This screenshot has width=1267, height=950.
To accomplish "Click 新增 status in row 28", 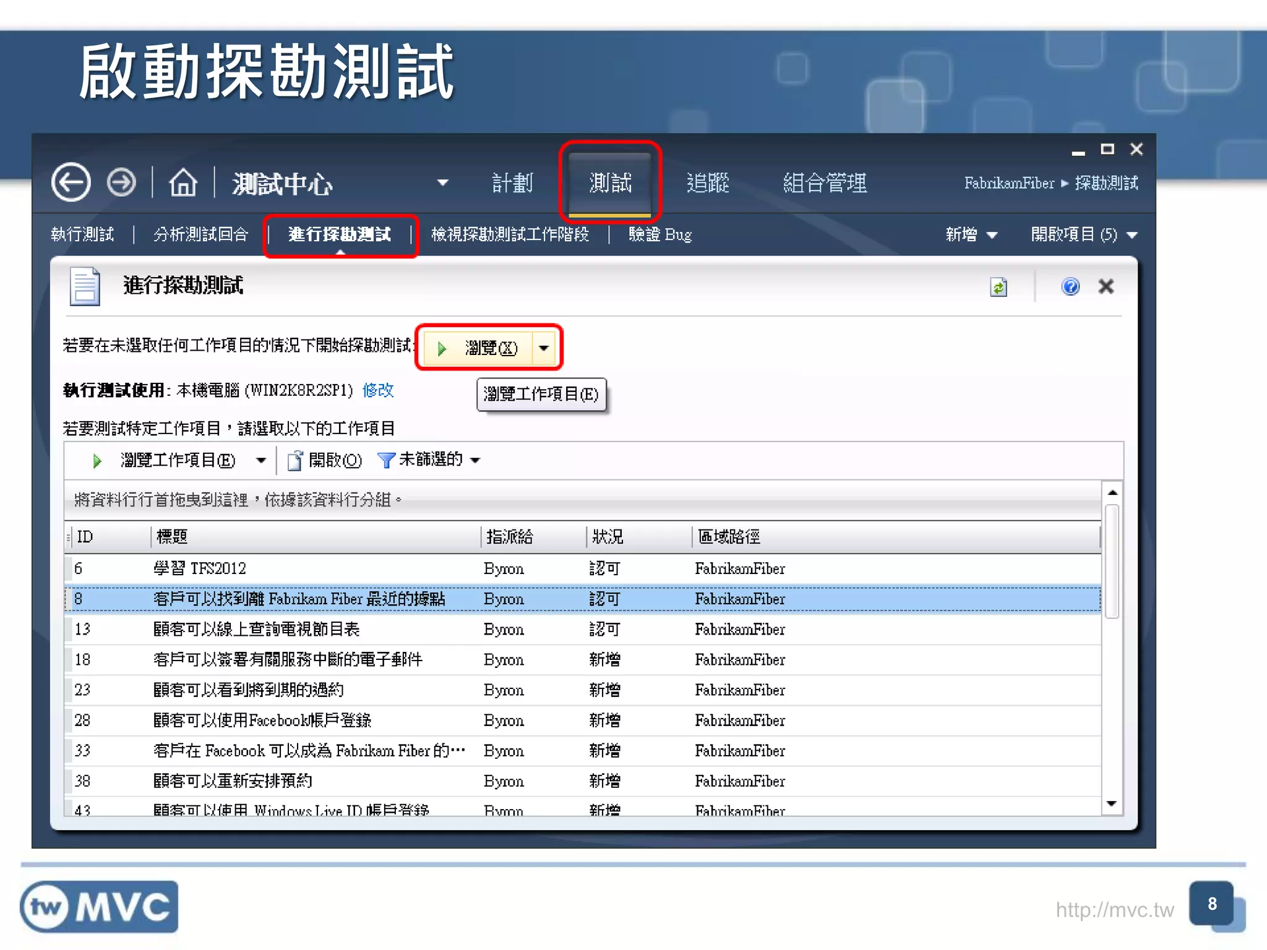I will click(605, 720).
